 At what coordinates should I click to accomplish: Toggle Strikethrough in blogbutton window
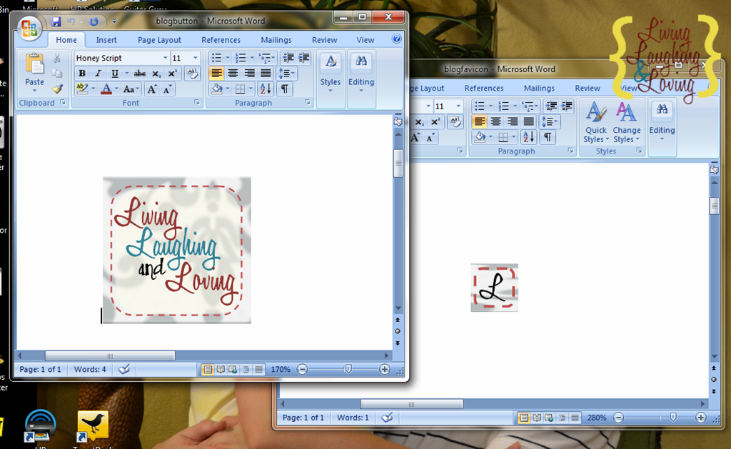click(139, 74)
